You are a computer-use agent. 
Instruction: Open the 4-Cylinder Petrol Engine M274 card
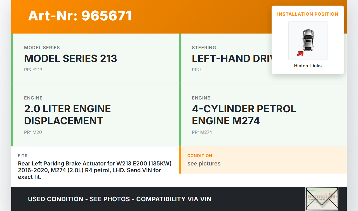[263, 115]
